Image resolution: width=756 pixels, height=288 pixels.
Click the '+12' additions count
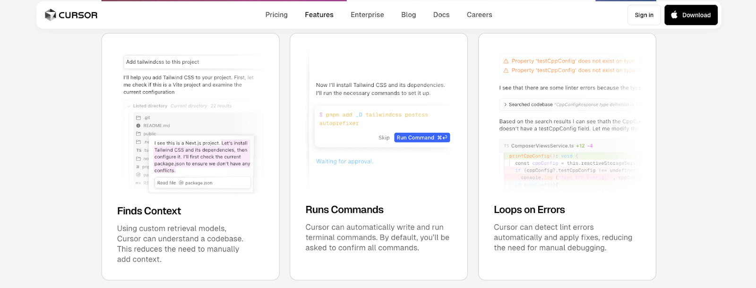tap(580, 146)
